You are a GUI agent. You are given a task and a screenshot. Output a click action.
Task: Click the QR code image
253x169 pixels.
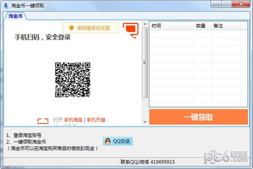click(x=73, y=80)
